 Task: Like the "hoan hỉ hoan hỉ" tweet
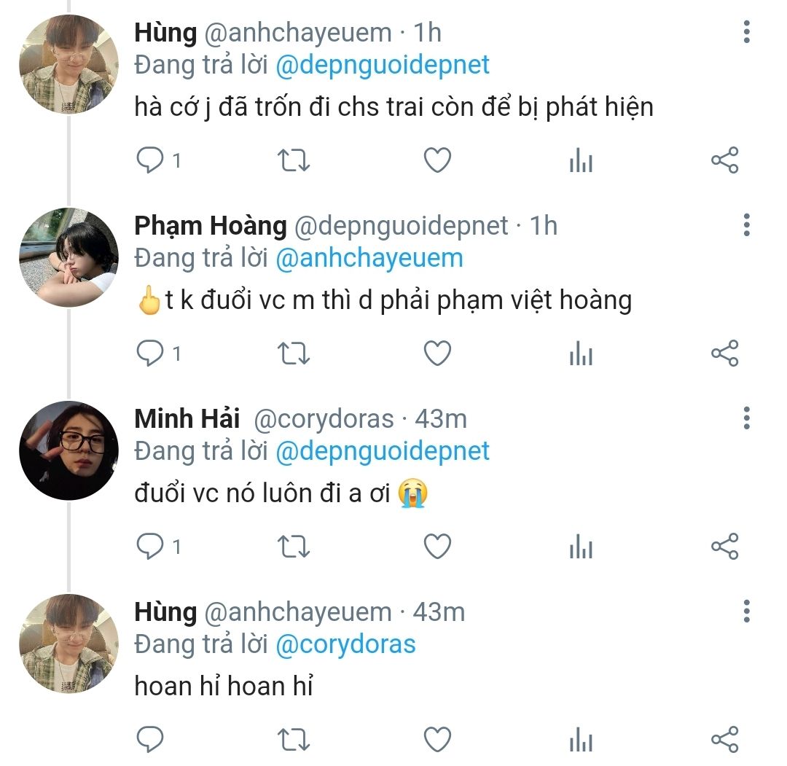click(437, 739)
